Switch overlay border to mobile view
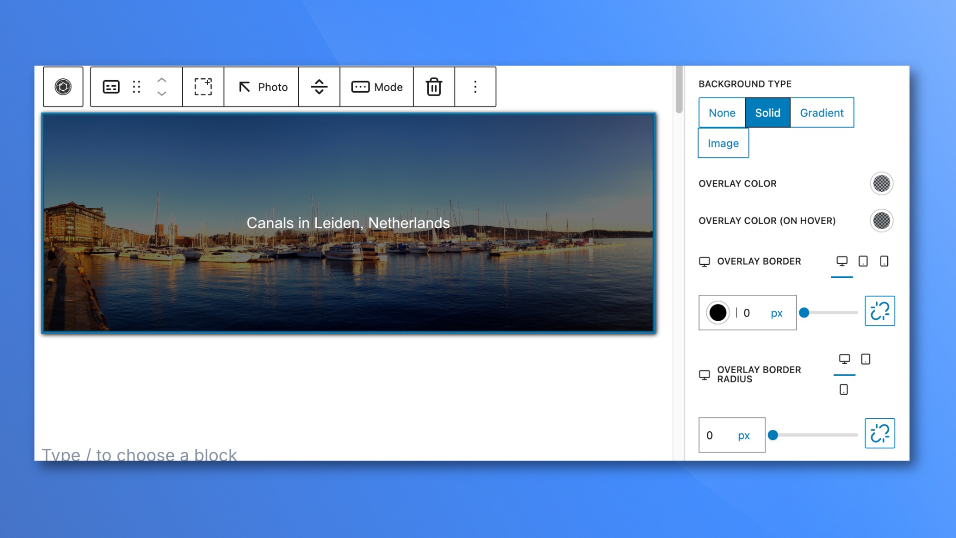 [x=884, y=262]
